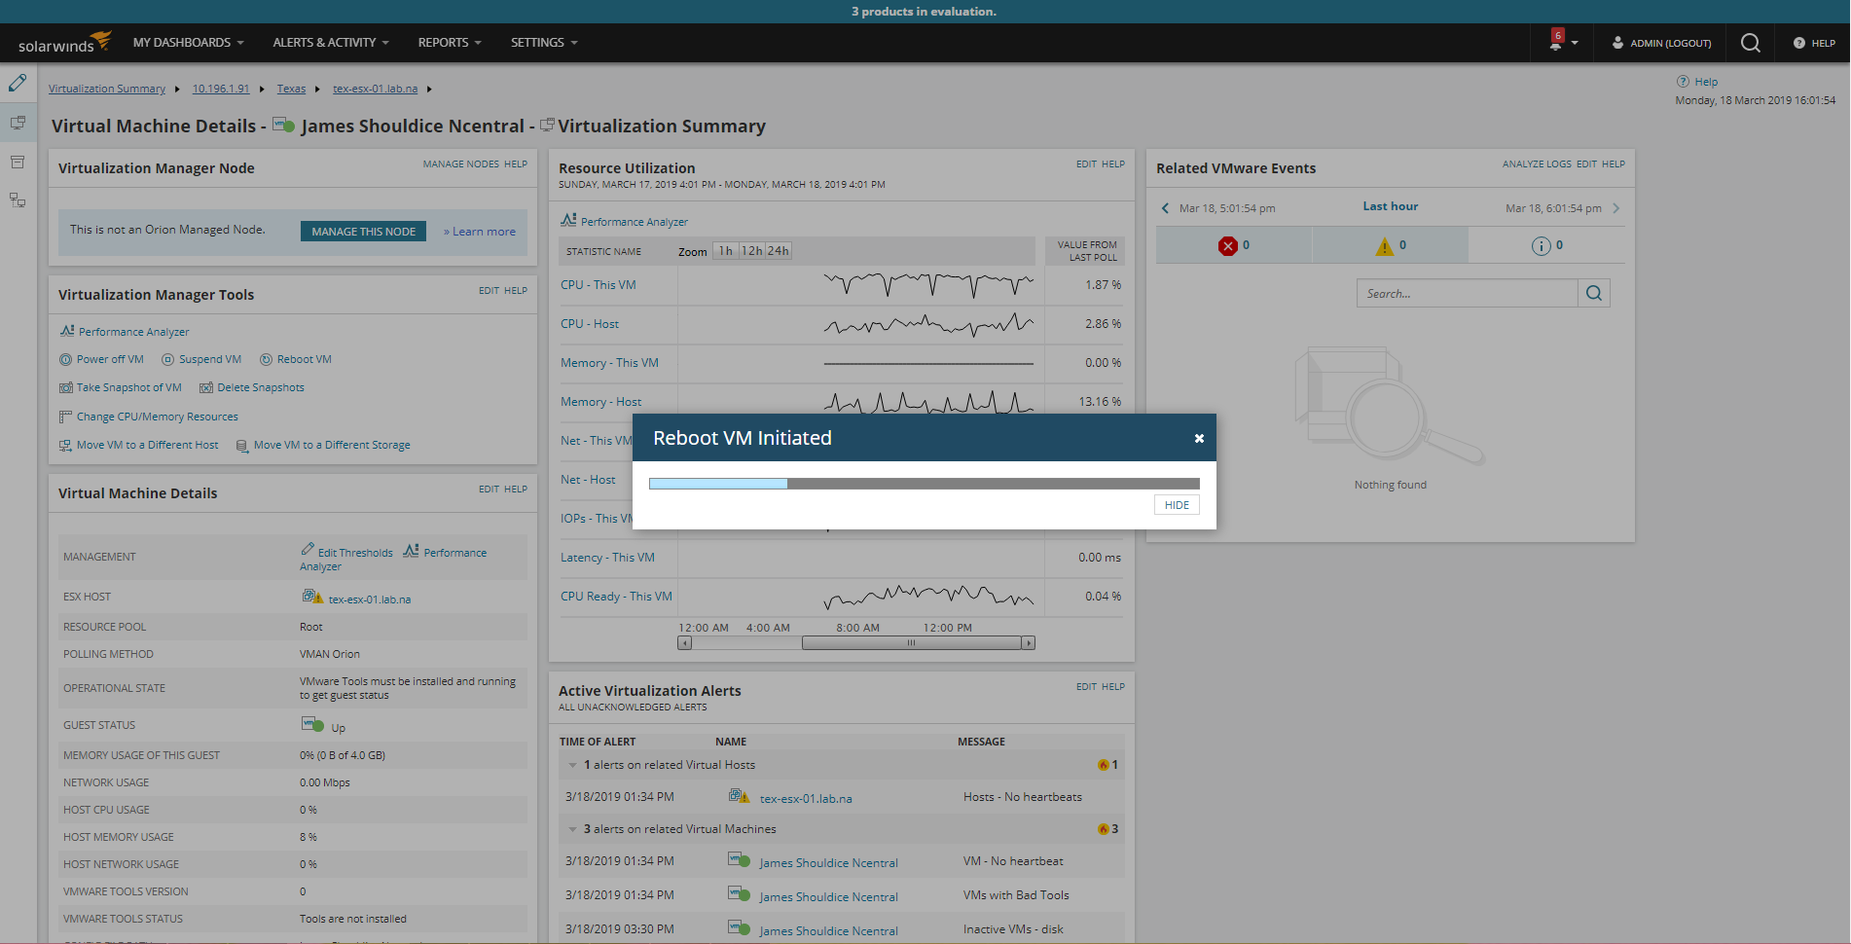
Task: Click the Texas breadcrumb link
Action: click(x=291, y=89)
